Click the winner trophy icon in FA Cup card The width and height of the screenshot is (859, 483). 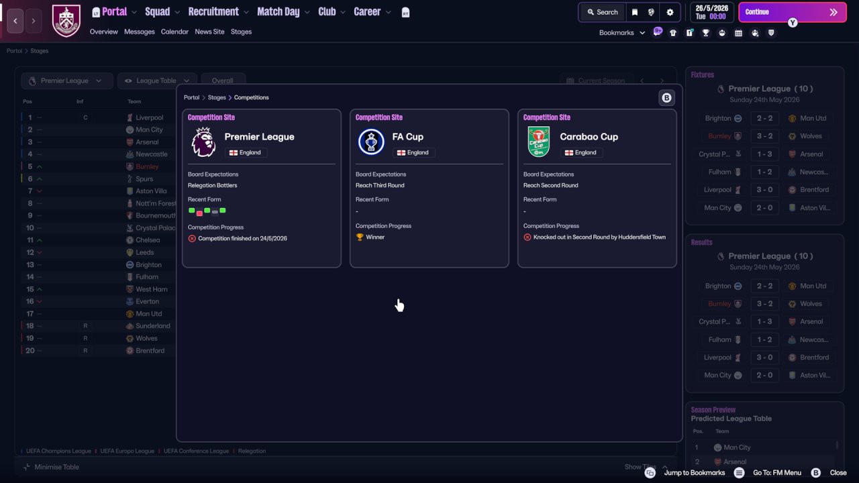(x=360, y=237)
